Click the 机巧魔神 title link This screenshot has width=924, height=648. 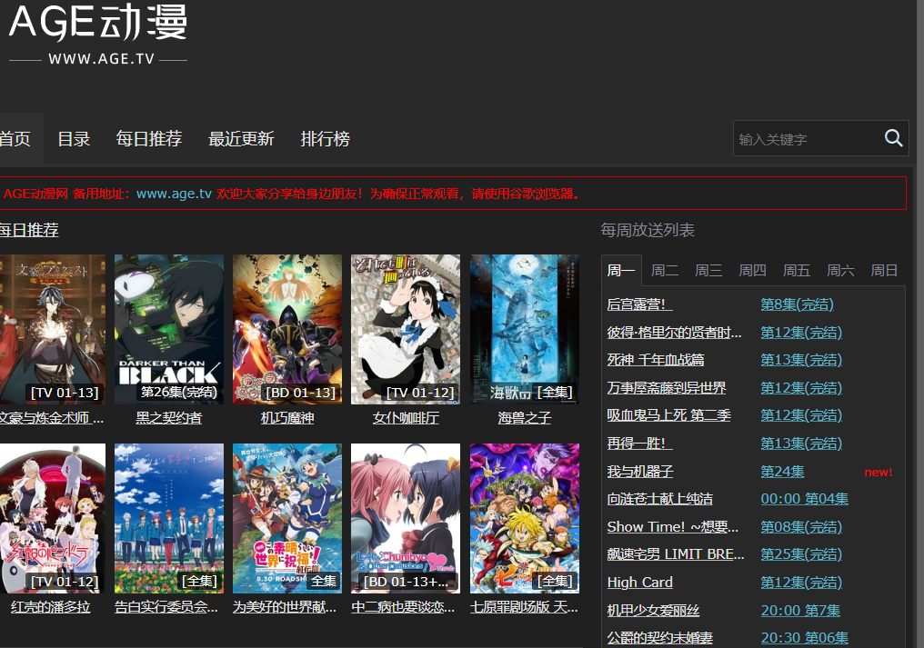(x=287, y=418)
